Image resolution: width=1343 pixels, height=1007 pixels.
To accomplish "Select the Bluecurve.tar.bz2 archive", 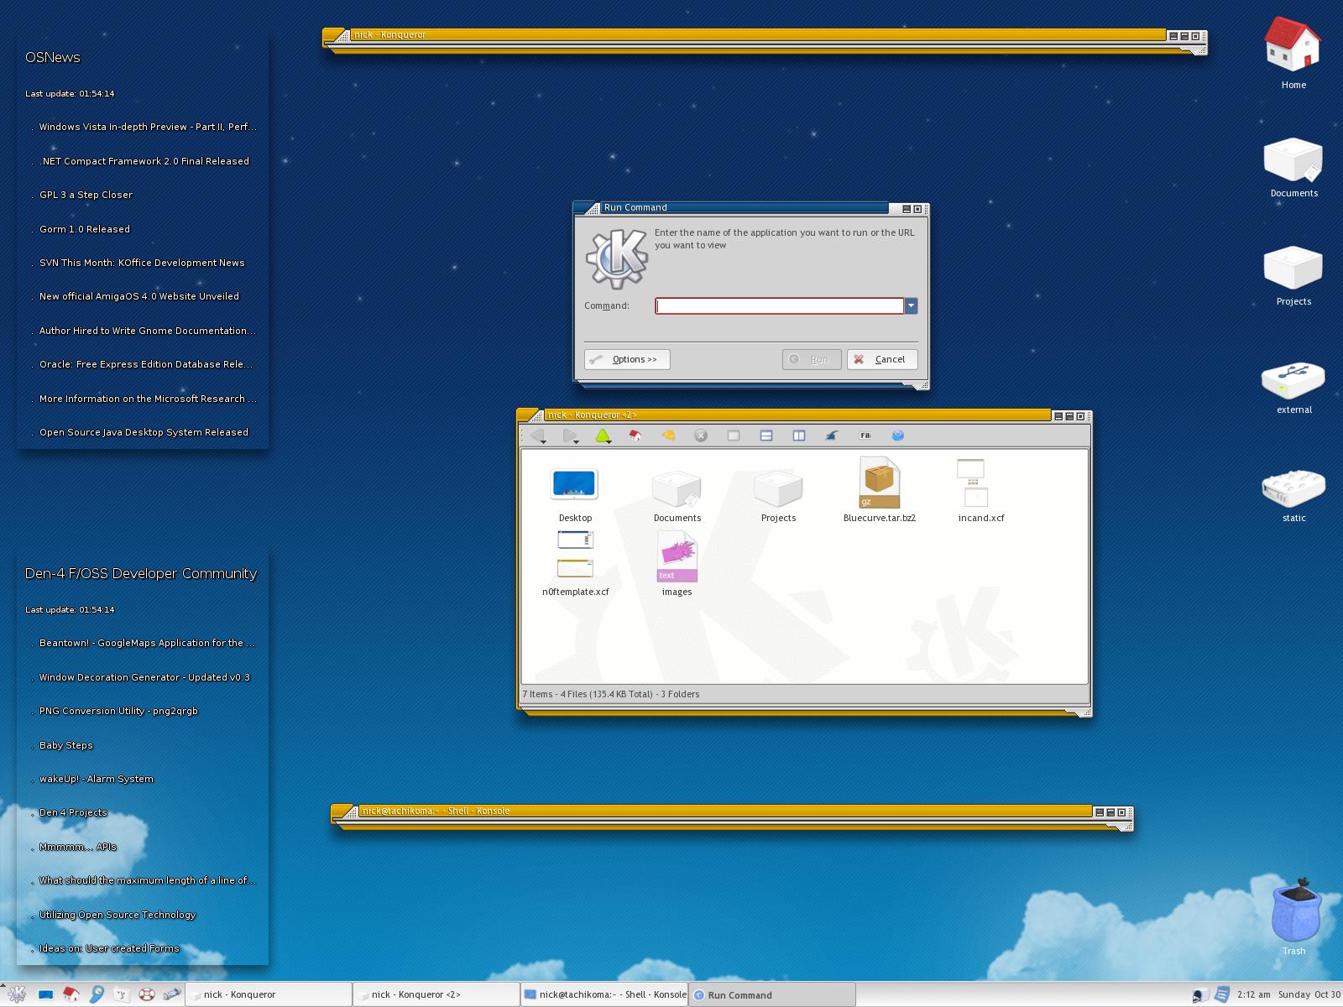I will point(879,490).
